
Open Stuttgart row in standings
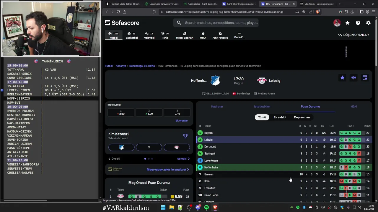click(284, 153)
